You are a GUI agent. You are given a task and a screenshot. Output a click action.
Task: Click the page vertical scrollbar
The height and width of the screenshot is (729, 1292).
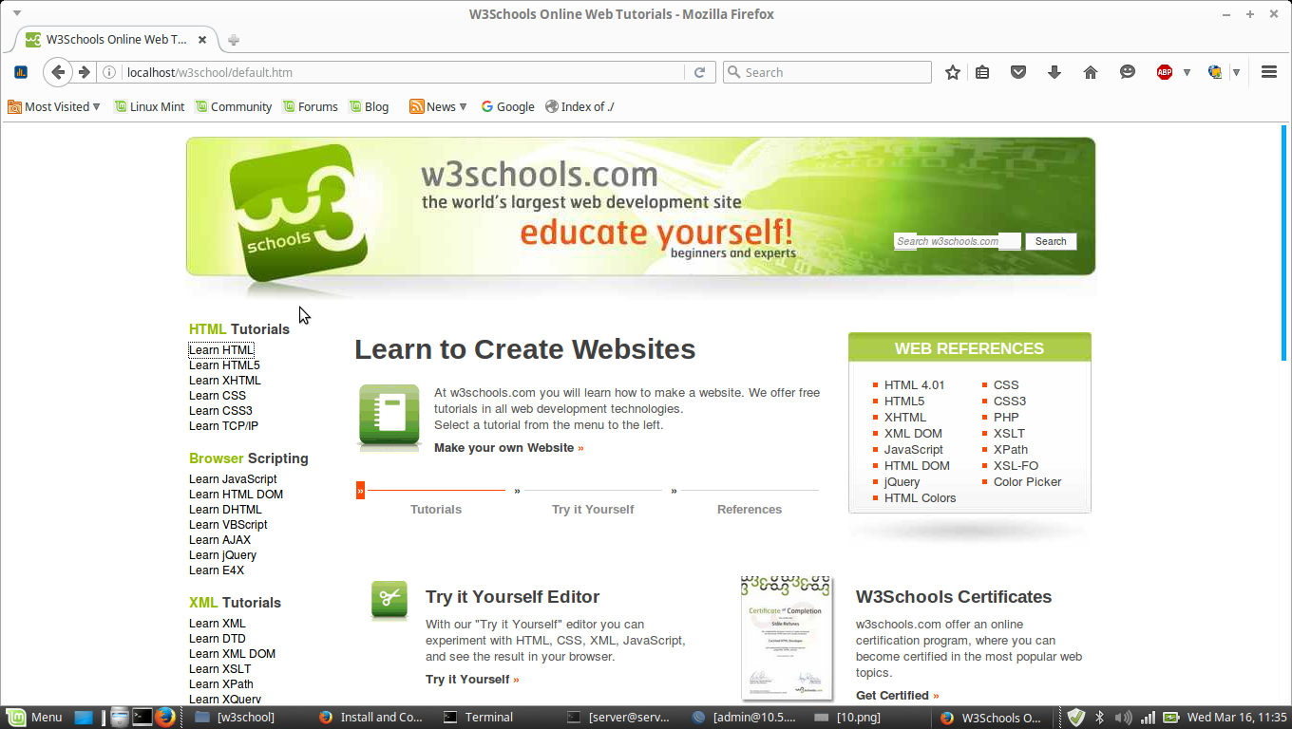[1283, 242]
